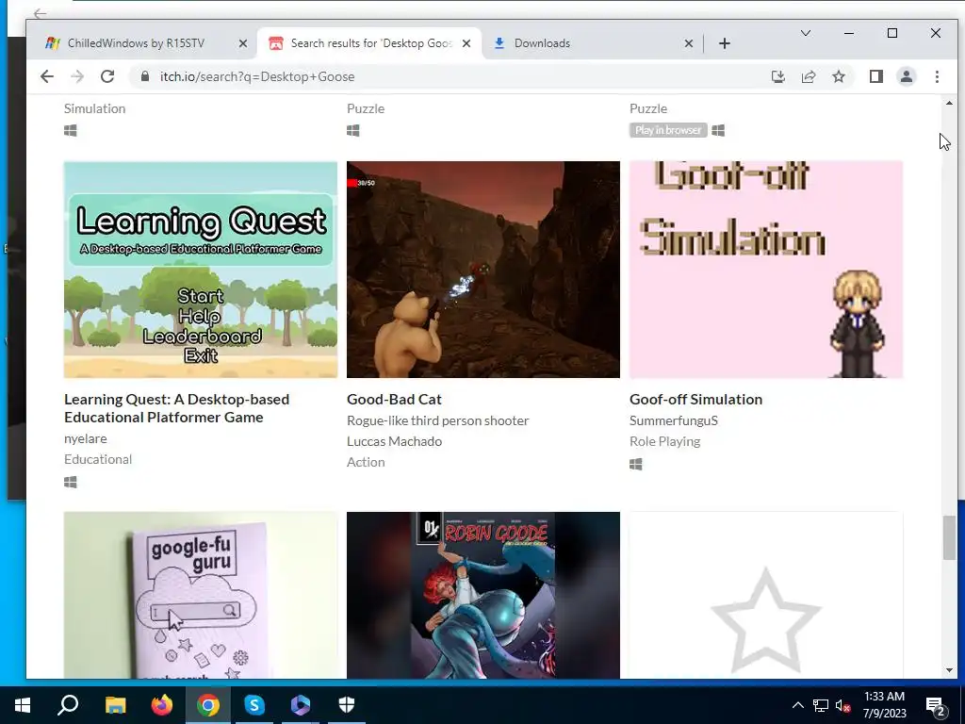
Task: Reload the itch.io page
Action: click(107, 76)
